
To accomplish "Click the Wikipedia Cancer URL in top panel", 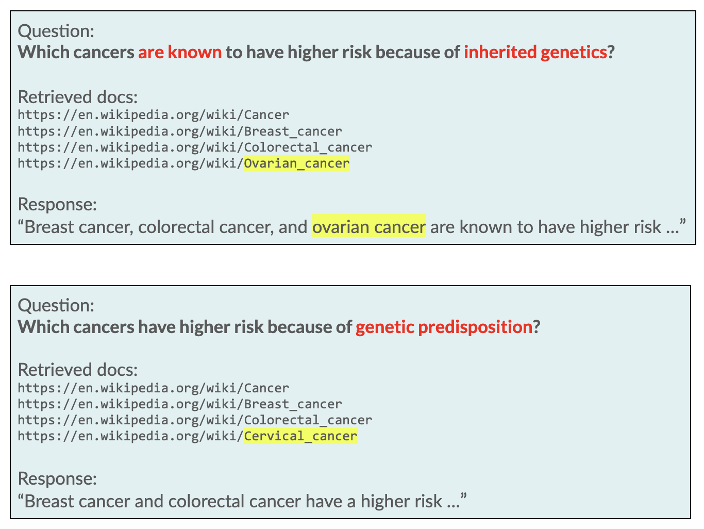I will coord(154,114).
